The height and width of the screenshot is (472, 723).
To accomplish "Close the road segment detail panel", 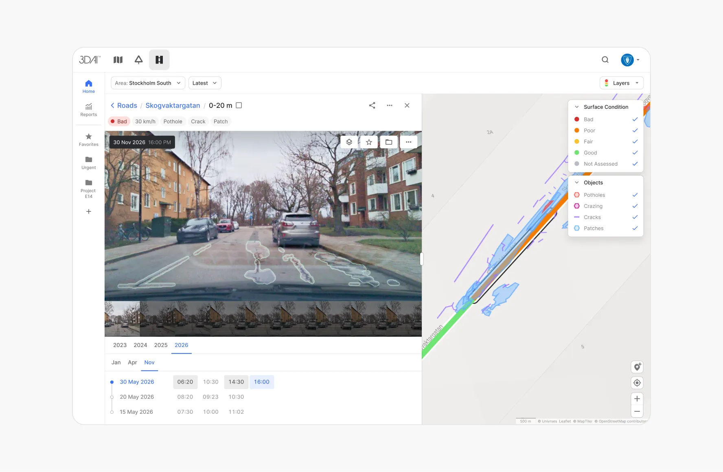I will (x=407, y=105).
